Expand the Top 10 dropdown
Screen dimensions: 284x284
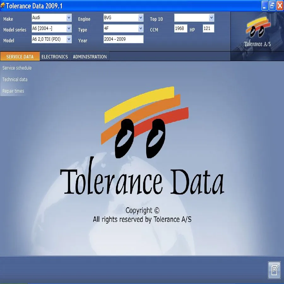(x=211, y=18)
